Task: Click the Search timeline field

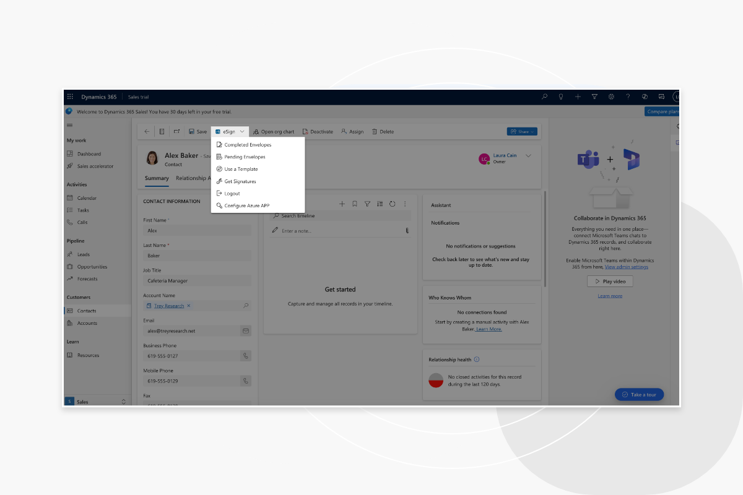Action: click(x=341, y=216)
